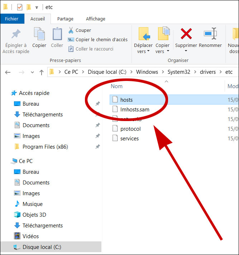Switch to the Affichage ribbon tab
Screen dimensions: 239x255
(x=96, y=19)
